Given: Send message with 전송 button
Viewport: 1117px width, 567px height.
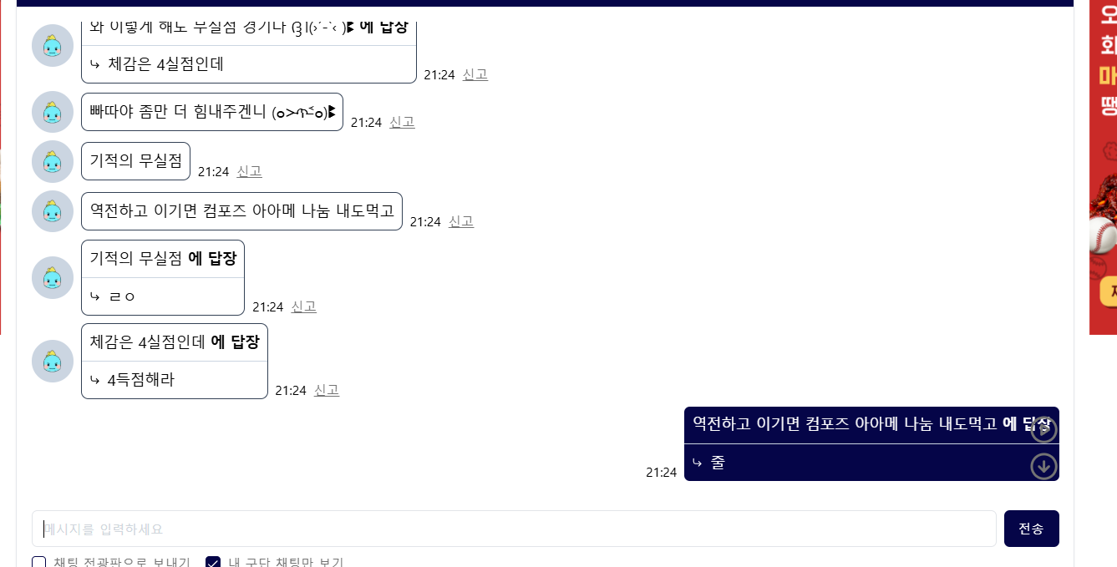Looking at the screenshot, I should coord(1032,529).
